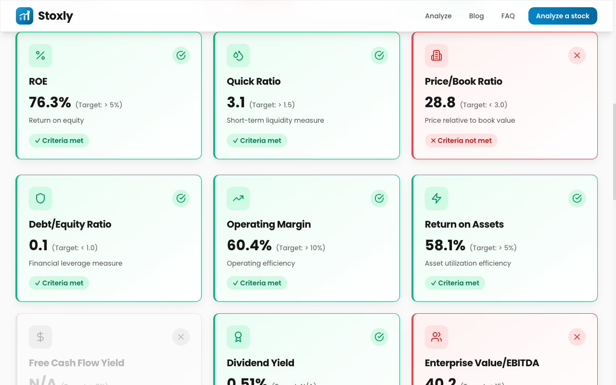Click the 58.1% Return on Assets value
Screen dimensions: 616x385
445,245
